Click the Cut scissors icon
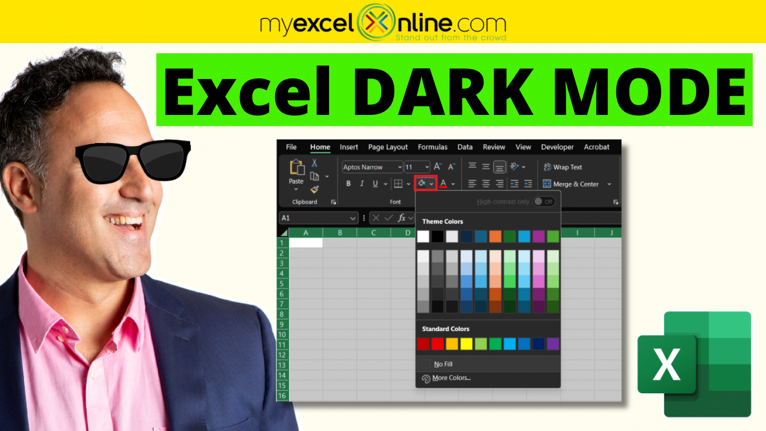Image resolution: width=766 pixels, height=431 pixels. point(314,163)
